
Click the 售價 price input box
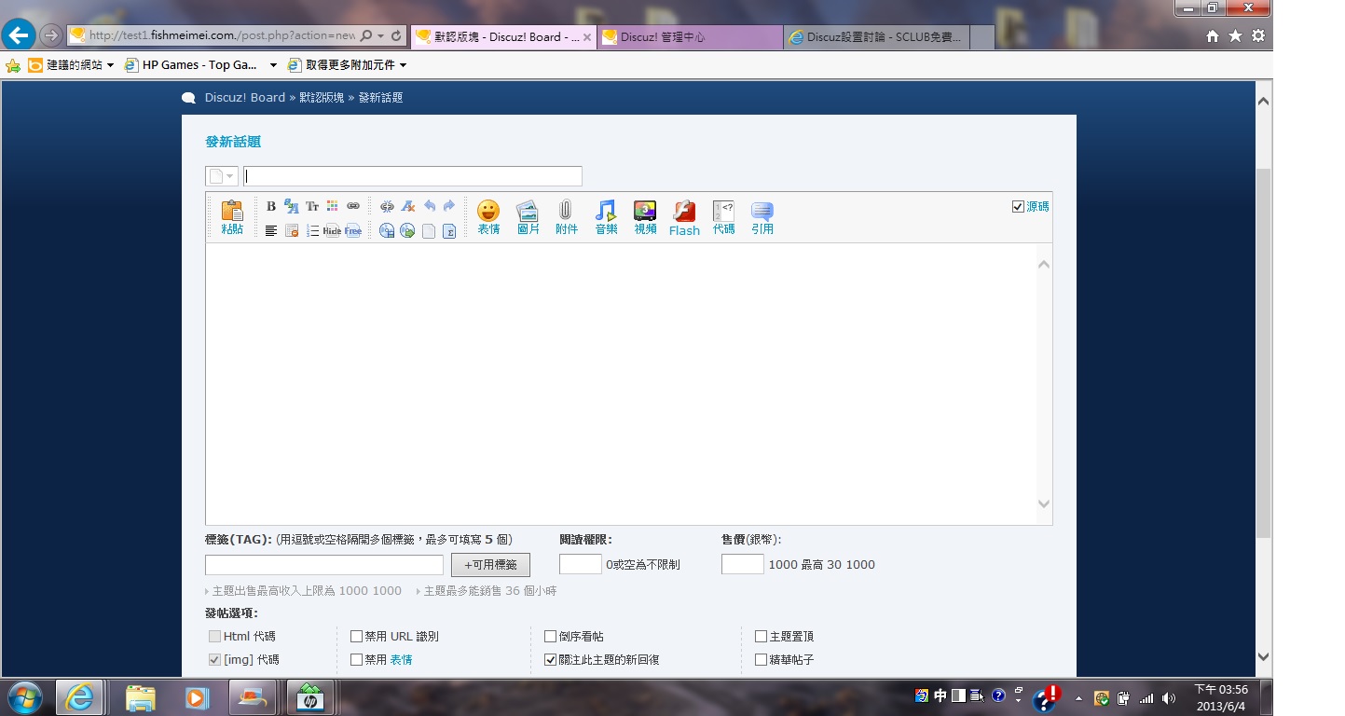coord(743,564)
